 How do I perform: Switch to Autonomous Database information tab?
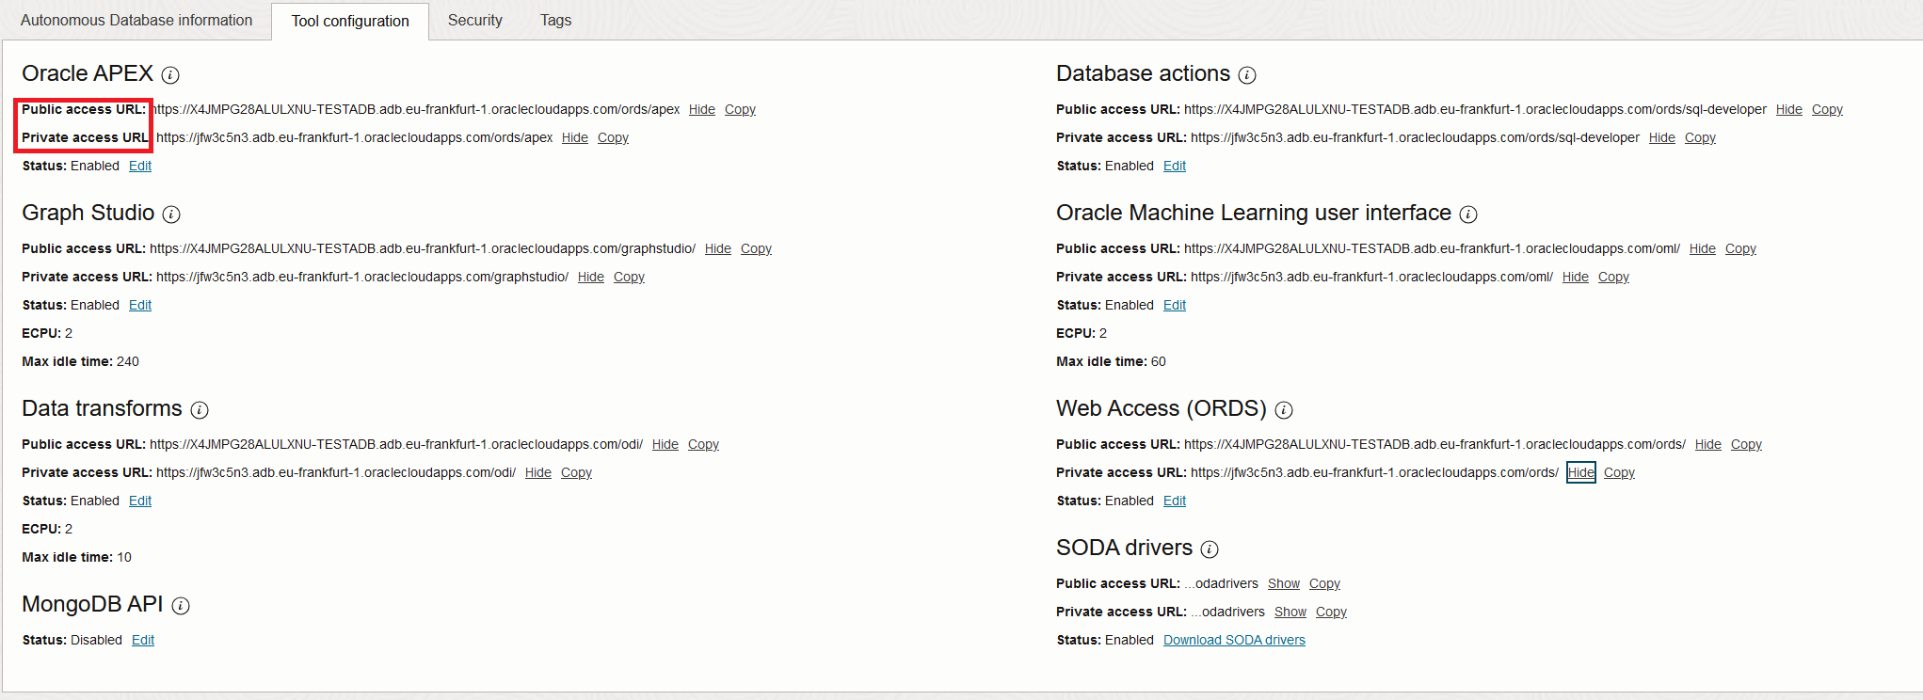(x=136, y=21)
